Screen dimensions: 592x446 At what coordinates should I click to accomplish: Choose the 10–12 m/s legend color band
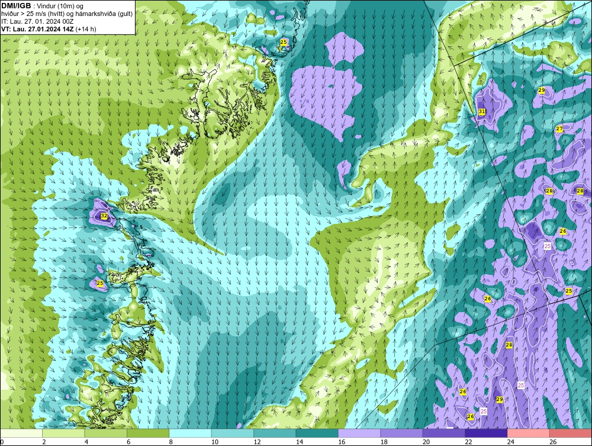pos(233,433)
